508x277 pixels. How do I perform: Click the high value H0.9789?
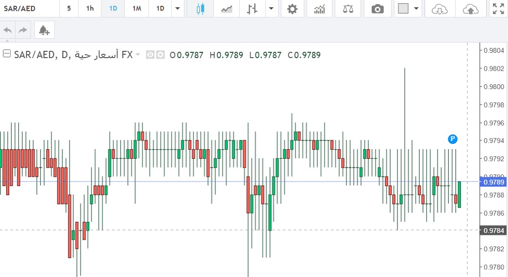pyautogui.click(x=226, y=55)
